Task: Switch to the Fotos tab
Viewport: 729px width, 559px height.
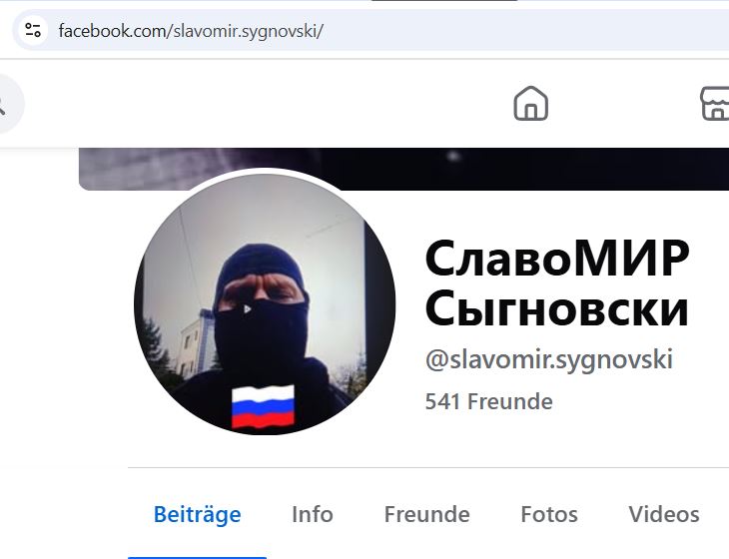Action: (549, 514)
